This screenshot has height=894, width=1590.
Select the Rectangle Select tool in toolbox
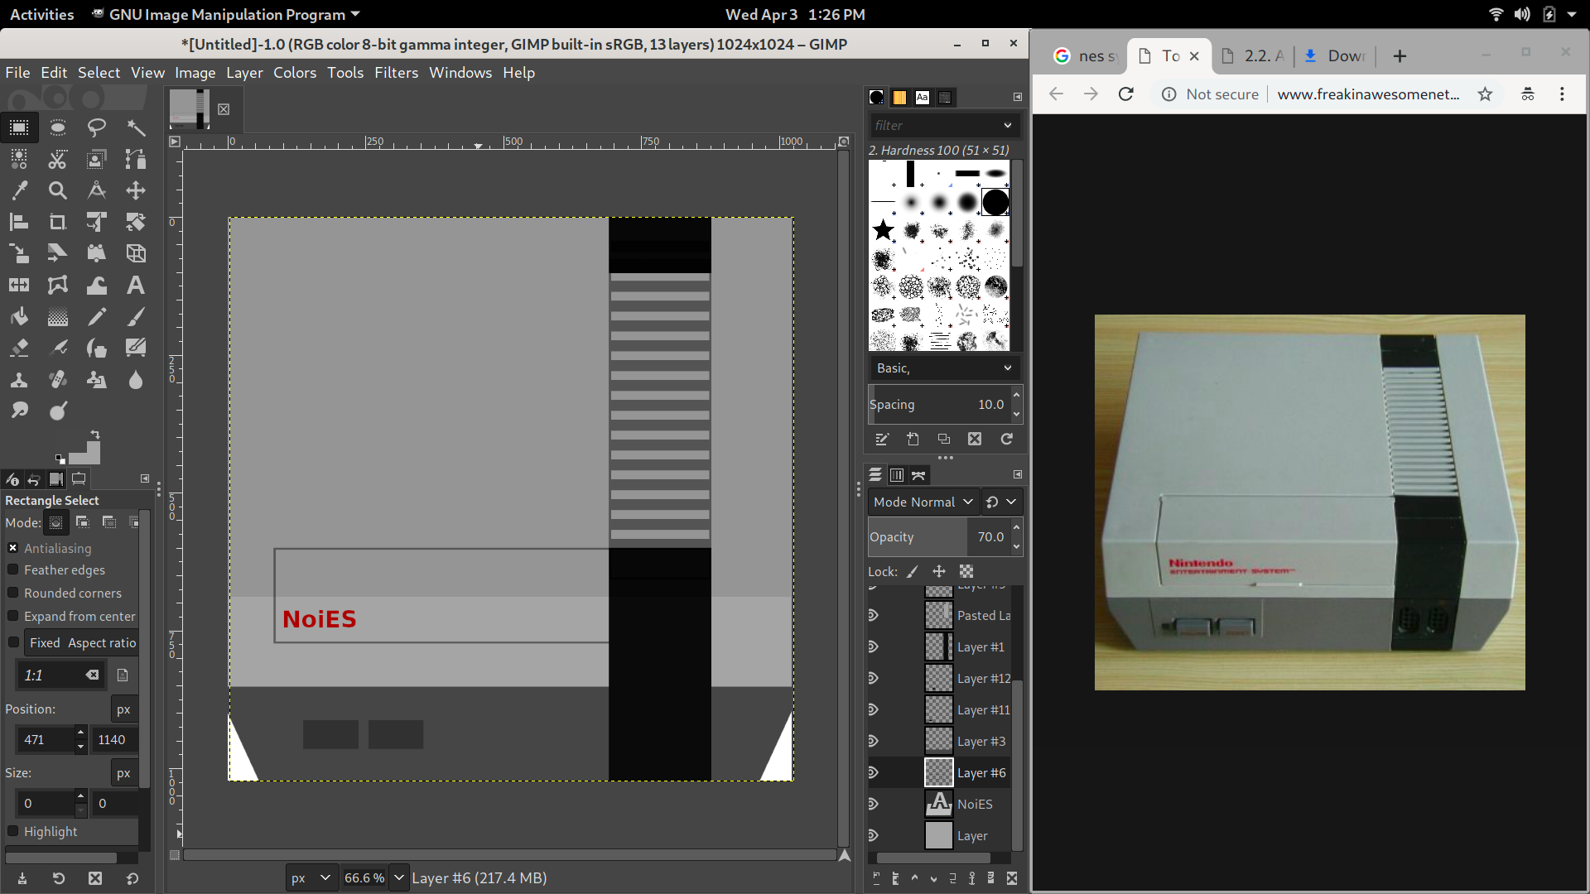point(19,127)
